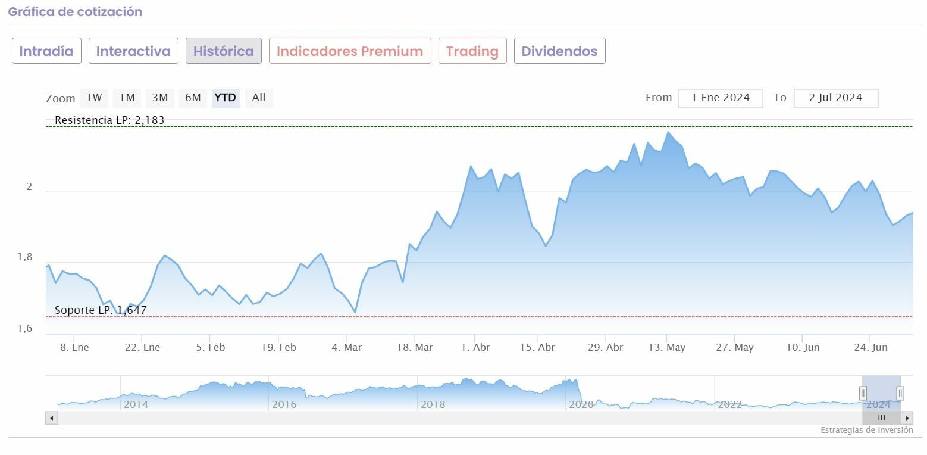The image size is (927, 455).
Task: Select the Histórica chart tab
Action: click(224, 51)
